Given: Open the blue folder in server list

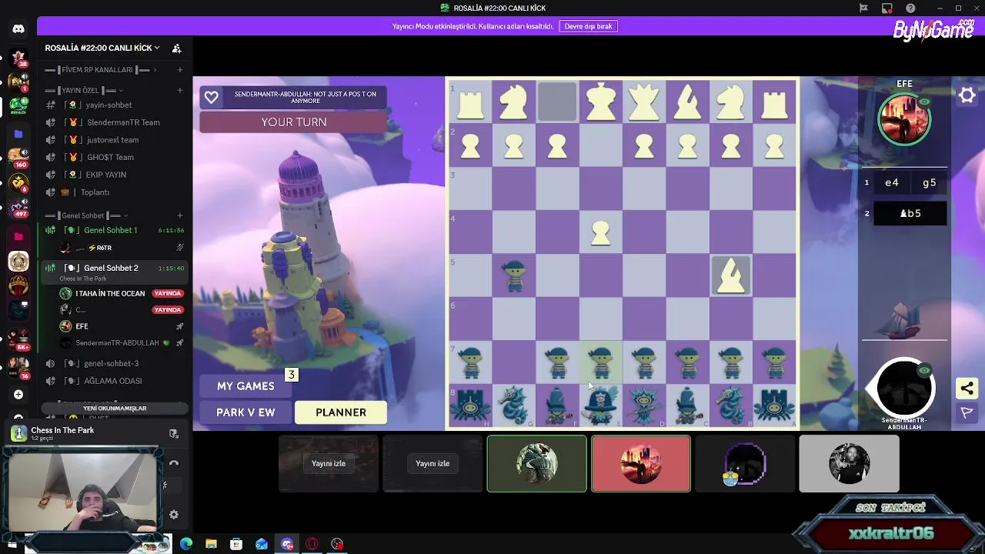Looking at the screenshot, I should [18, 133].
